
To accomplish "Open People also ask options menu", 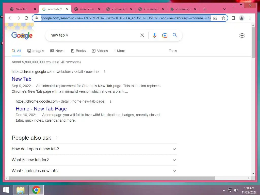I will [x=57, y=138].
